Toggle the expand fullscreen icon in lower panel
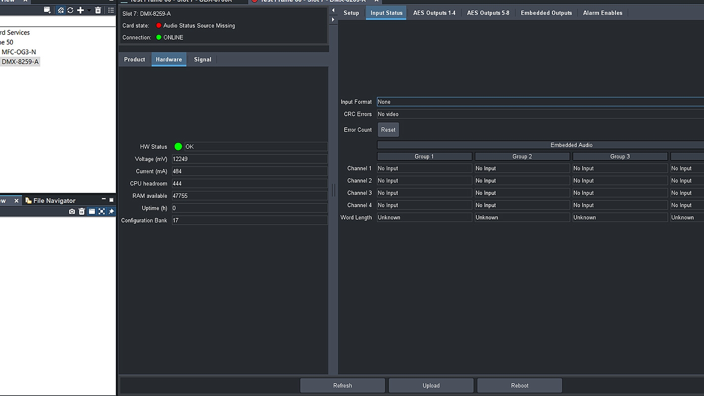 (x=101, y=211)
